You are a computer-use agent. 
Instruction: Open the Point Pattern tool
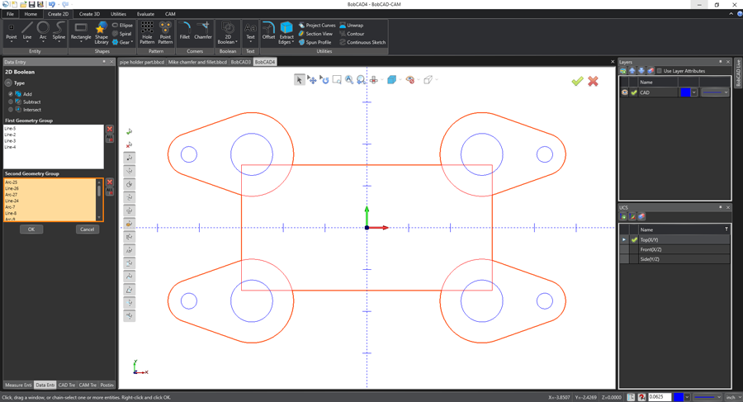tap(165, 33)
